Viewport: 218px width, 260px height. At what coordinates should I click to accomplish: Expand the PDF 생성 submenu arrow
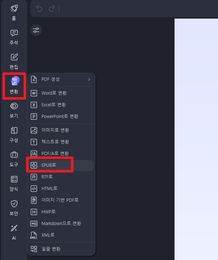point(89,80)
